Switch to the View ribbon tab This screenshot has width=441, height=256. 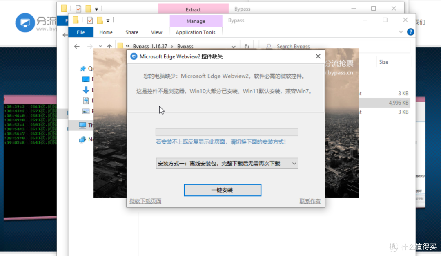(156, 32)
